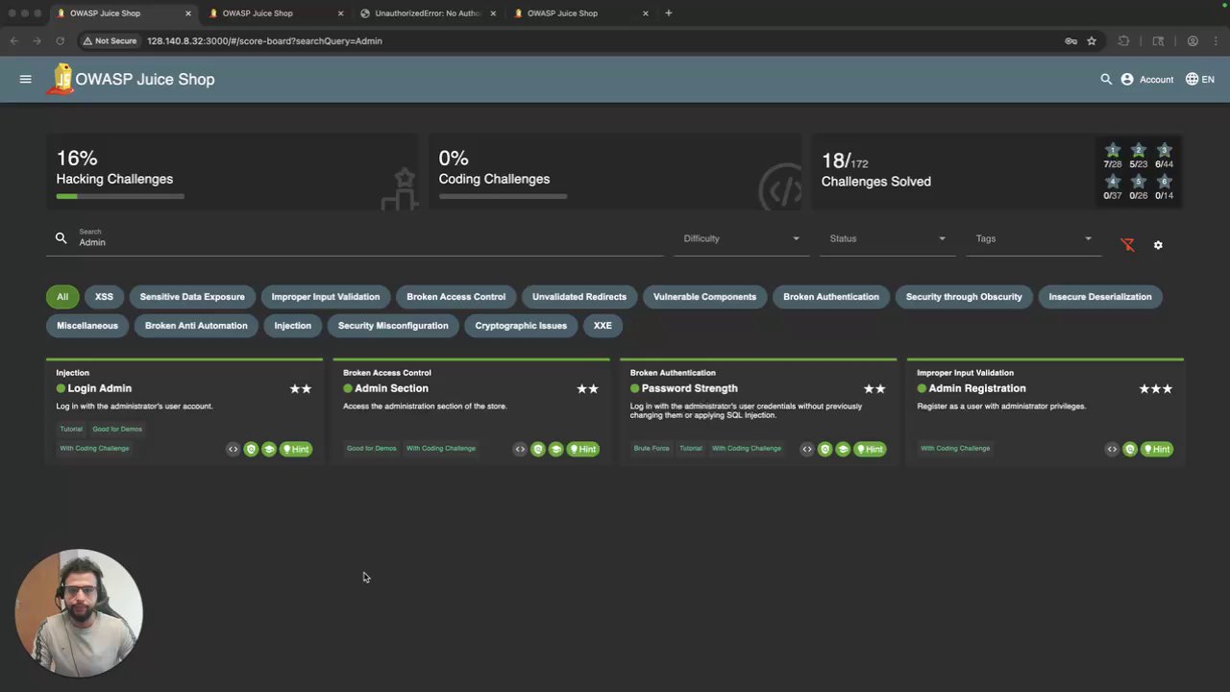Open mitigation shield icon on Admin Section
1230x692 pixels.
tap(538, 449)
